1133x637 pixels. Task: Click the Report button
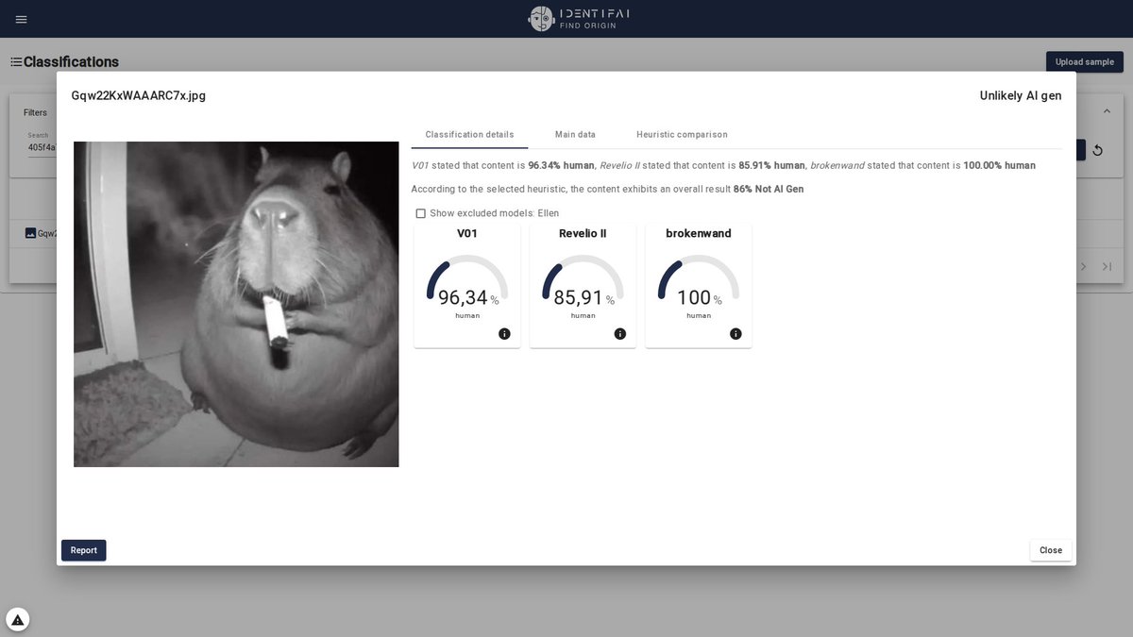pyautogui.click(x=83, y=549)
